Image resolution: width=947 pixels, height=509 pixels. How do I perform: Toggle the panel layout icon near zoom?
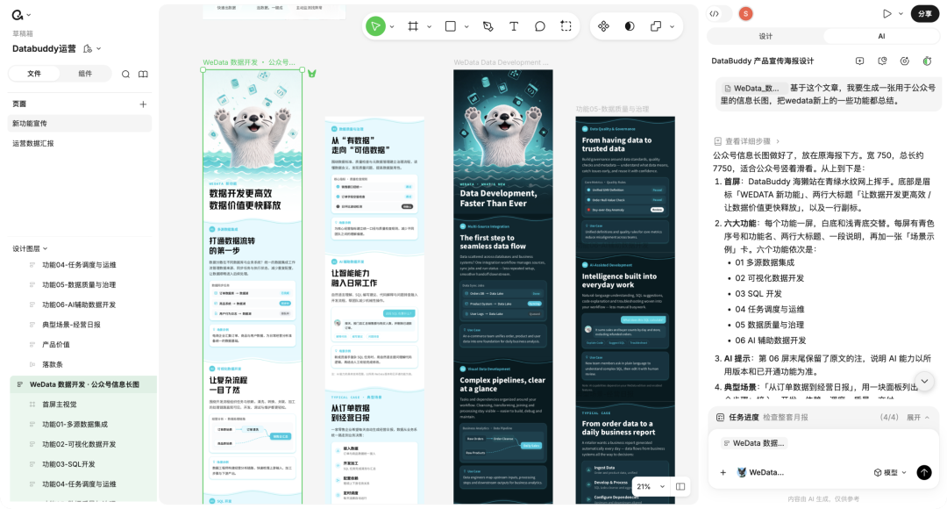[680, 486]
